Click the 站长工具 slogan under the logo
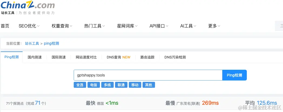This screenshot has height=112, width=283. (x=28, y=13)
